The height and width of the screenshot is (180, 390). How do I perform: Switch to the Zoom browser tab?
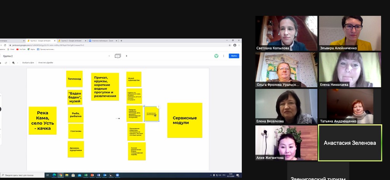tap(102, 40)
